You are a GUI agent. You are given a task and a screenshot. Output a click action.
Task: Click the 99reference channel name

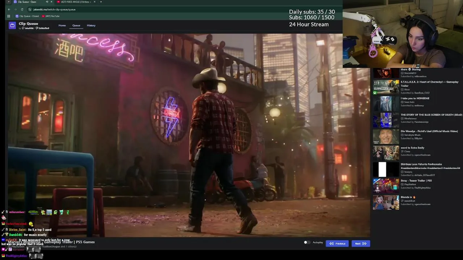[410, 118]
